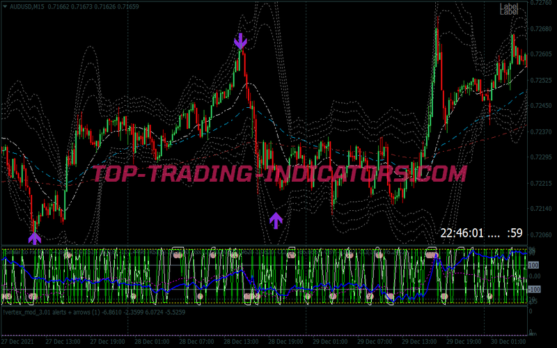Click the 27 Dec 13:00 time label
This screenshot has height=348, width=557.
pyautogui.click(x=63, y=342)
